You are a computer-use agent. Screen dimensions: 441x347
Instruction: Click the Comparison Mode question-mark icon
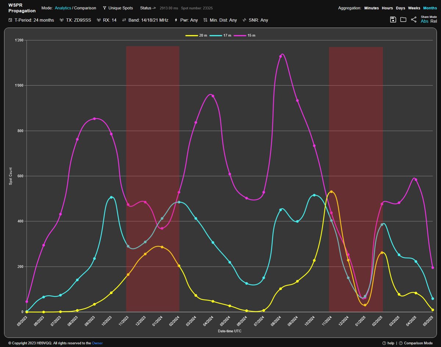click(401, 343)
